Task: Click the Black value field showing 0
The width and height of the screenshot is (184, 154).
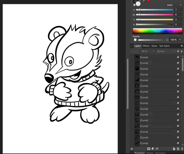Action: click(x=178, y=24)
